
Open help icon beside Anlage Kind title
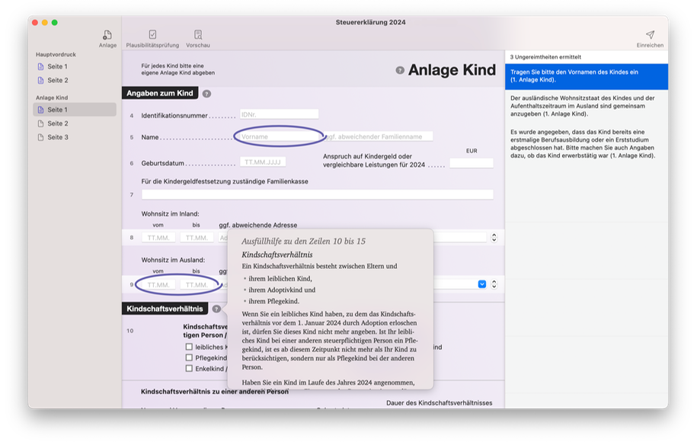[400, 70]
